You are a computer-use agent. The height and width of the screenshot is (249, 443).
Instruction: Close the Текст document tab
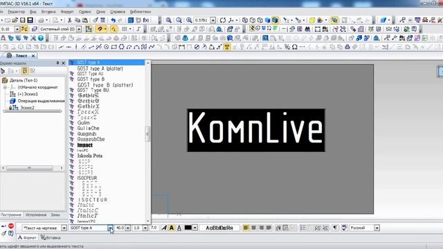point(33,56)
